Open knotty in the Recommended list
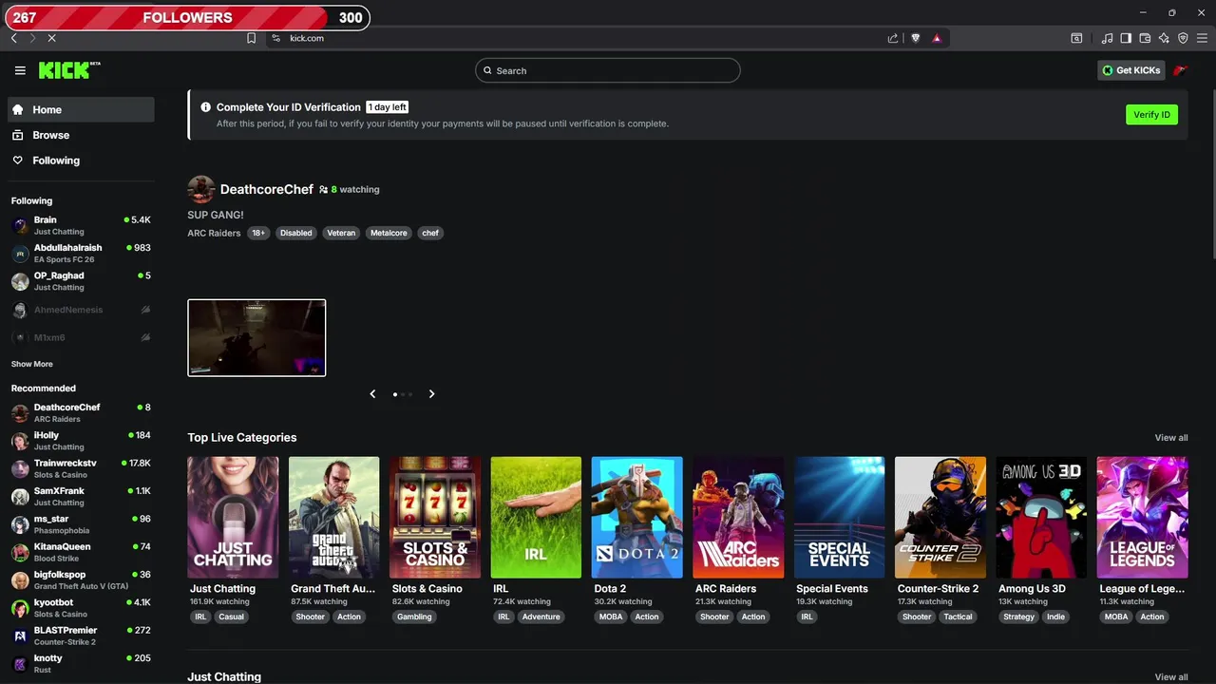Screen dimensions: 1216x684 pos(81,663)
